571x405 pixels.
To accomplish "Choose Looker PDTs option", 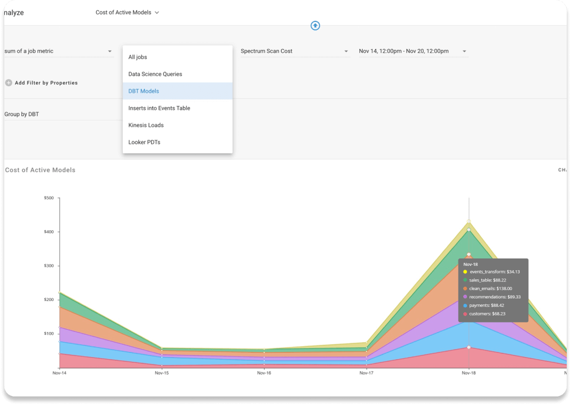I will click(144, 142).
